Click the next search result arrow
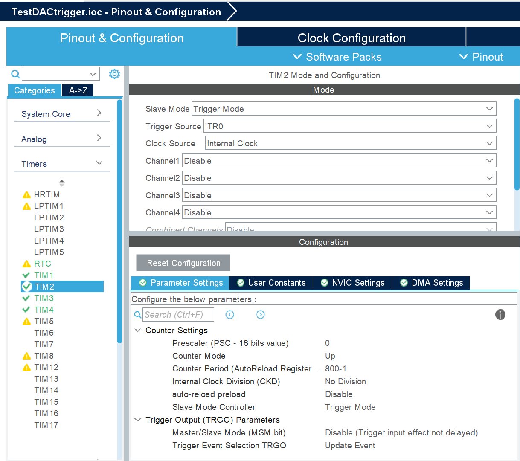Image resolution: width=520 pixels, height=461 pixels. pyautogui.click(x=260, y=314)
